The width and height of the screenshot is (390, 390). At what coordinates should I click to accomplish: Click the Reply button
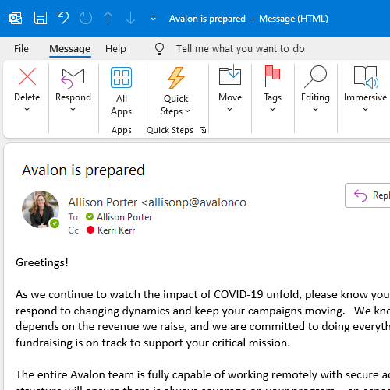coord(367,195)
